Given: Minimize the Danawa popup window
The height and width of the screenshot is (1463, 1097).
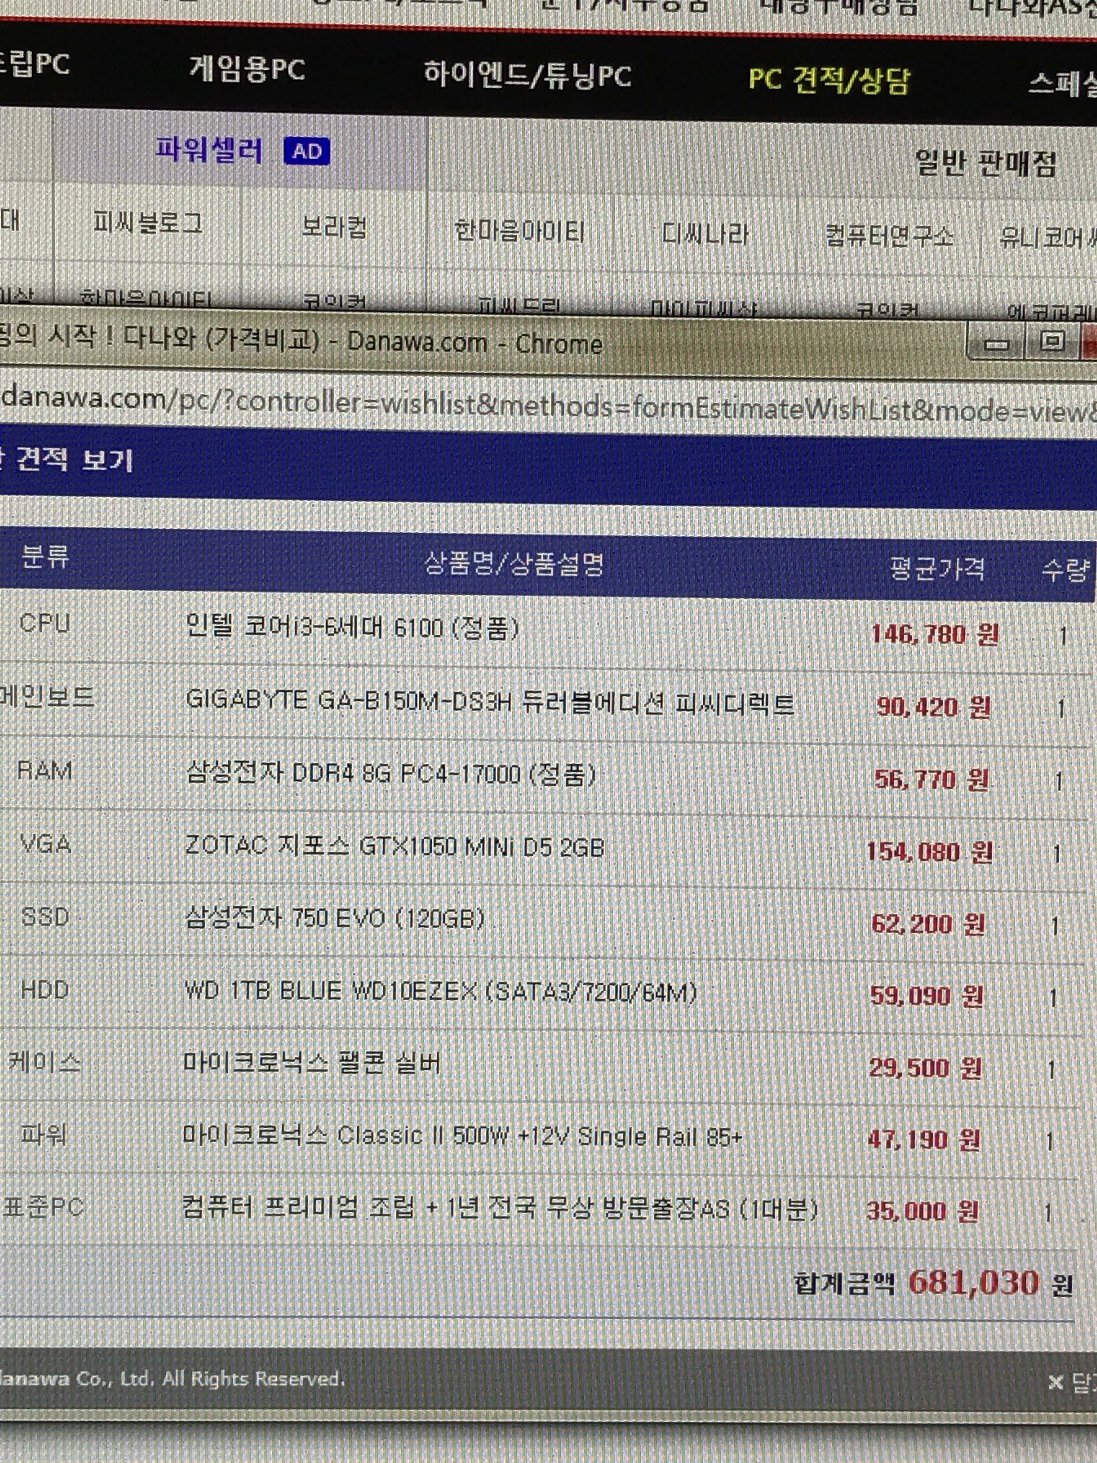Looking at the screenshot, I should tap(997, 344).
